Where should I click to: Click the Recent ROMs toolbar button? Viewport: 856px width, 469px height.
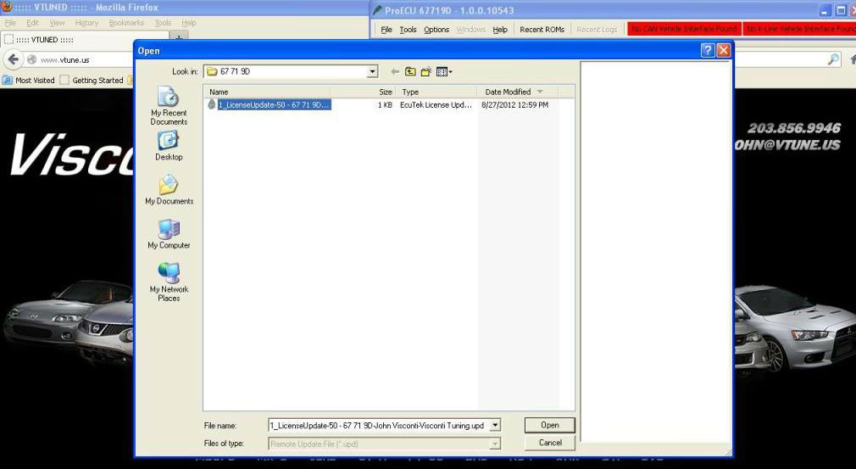(542, 30)
